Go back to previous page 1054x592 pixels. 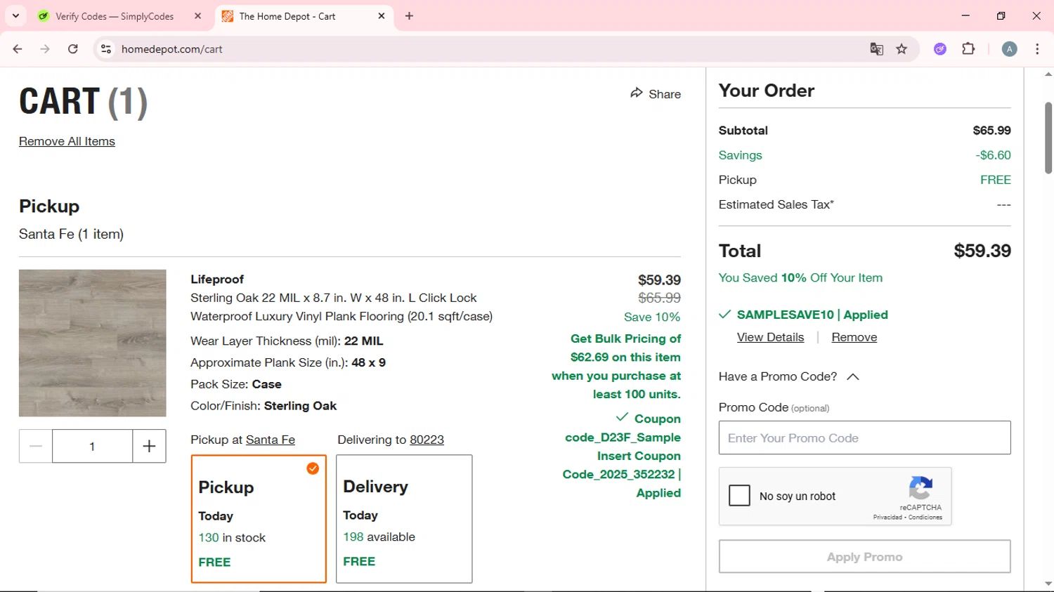(18, 49)
